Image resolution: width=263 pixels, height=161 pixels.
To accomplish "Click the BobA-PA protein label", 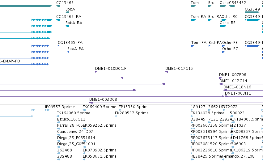I will 75,49.
